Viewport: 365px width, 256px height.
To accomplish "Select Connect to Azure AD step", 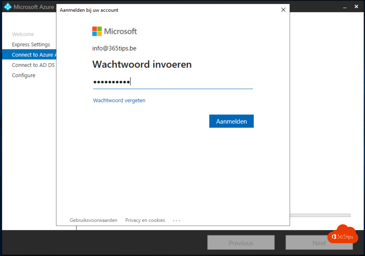I will click(29, 55).
